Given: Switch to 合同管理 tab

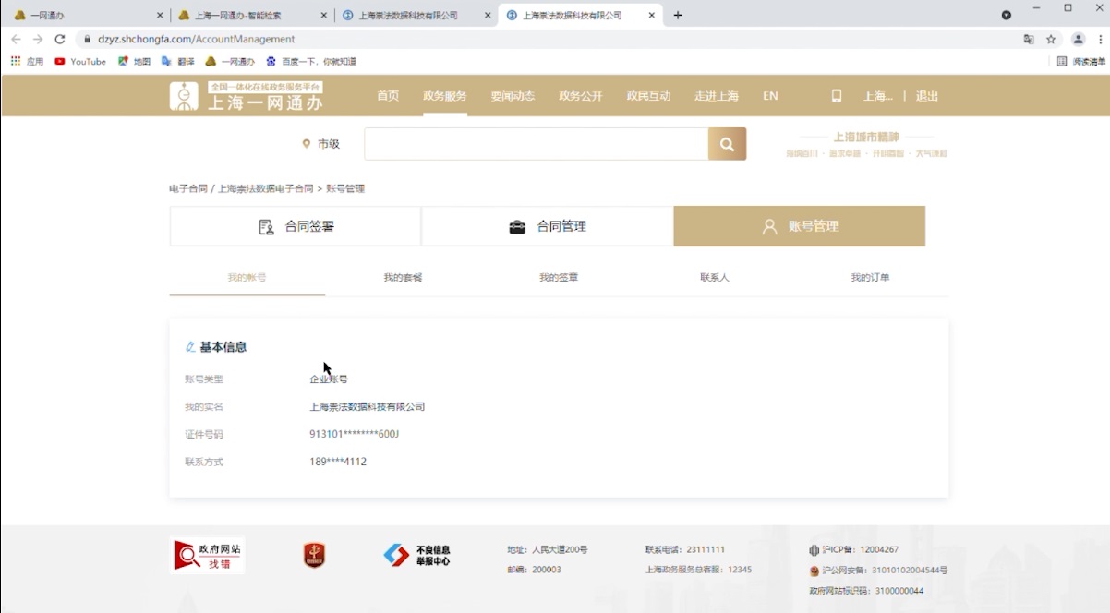Looking at the screenshot, I should (548, 226).
